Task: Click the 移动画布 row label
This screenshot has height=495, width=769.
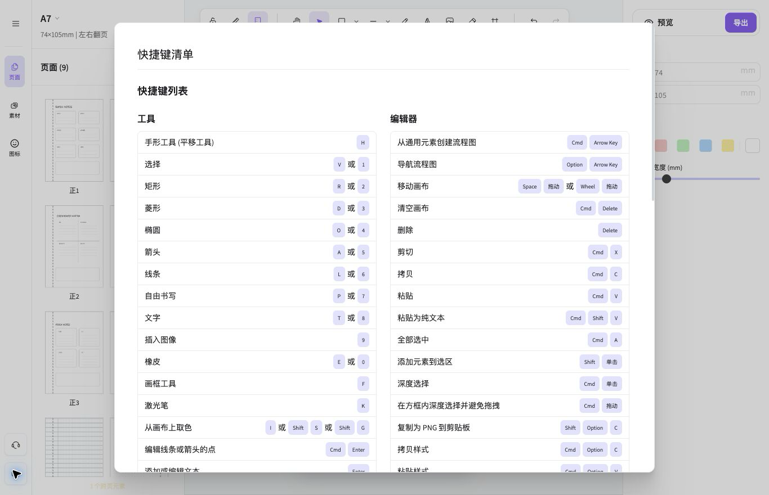Action: (x=413, y=186)
